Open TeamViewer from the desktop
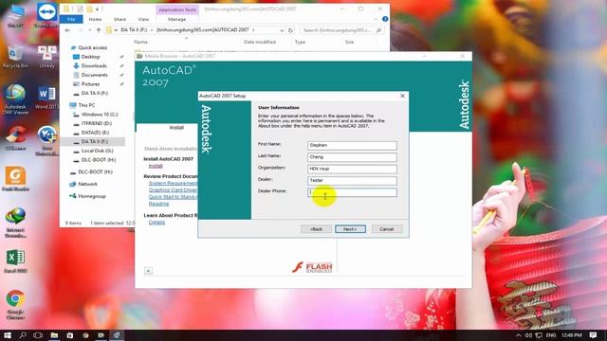This screenshot has width=607, height=341. (46, 15)
